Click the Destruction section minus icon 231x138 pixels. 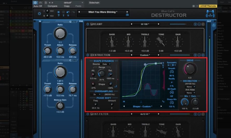(199, 55)
